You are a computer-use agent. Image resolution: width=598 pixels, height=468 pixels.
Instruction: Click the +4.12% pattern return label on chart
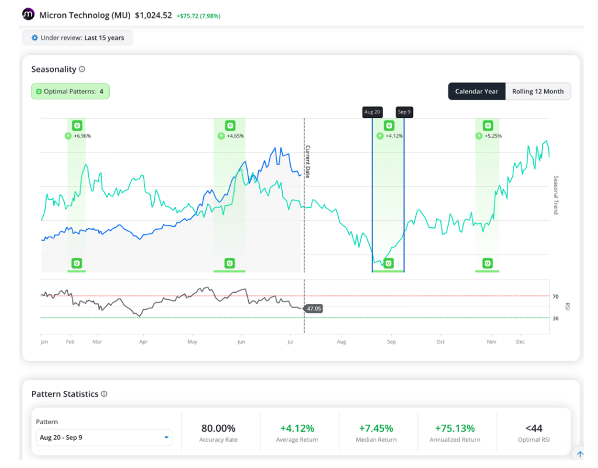pyautogui.click(x=394, y=136)
